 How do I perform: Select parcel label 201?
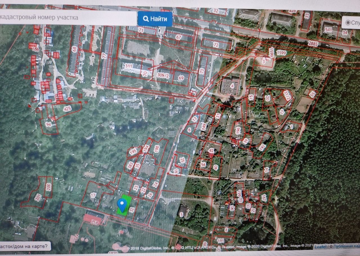point(38,197)
